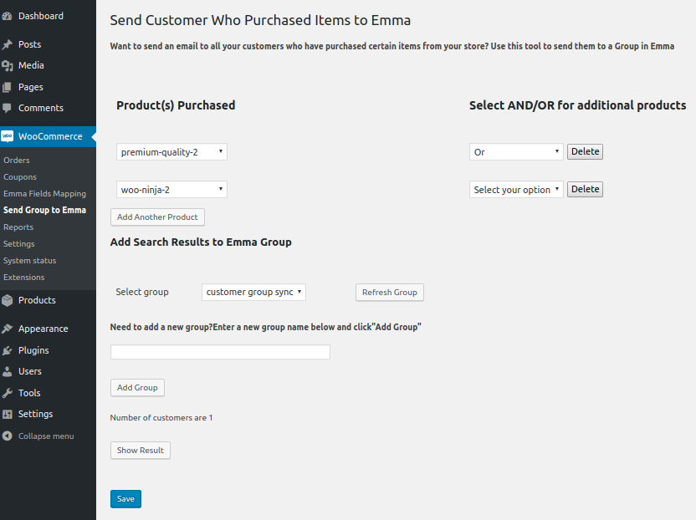Image resolution: width=696 pixels, height=520 pixels.
Task: Focus the new group name field
Action: coord(220,352)
